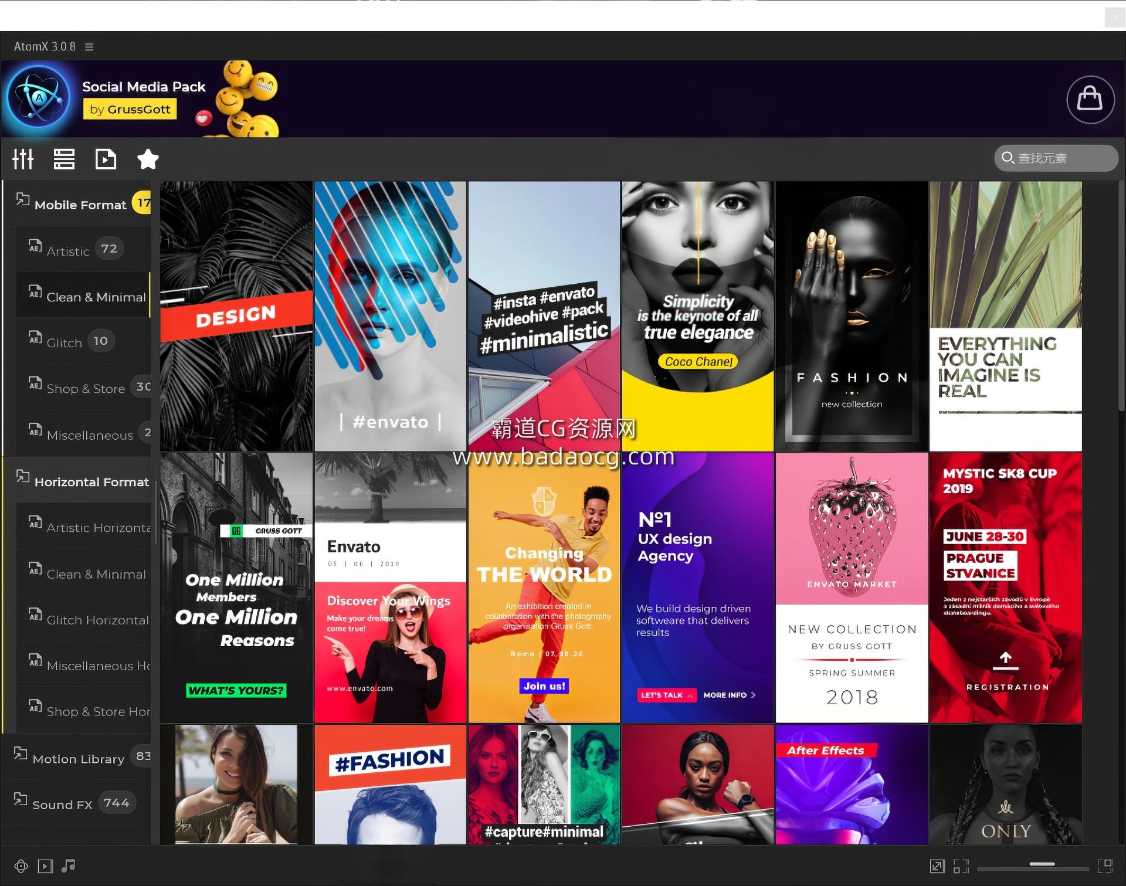This screenshot has height=886, width=1126.
Task: Select the Artistic subcategory
Action: pos(83,249)
